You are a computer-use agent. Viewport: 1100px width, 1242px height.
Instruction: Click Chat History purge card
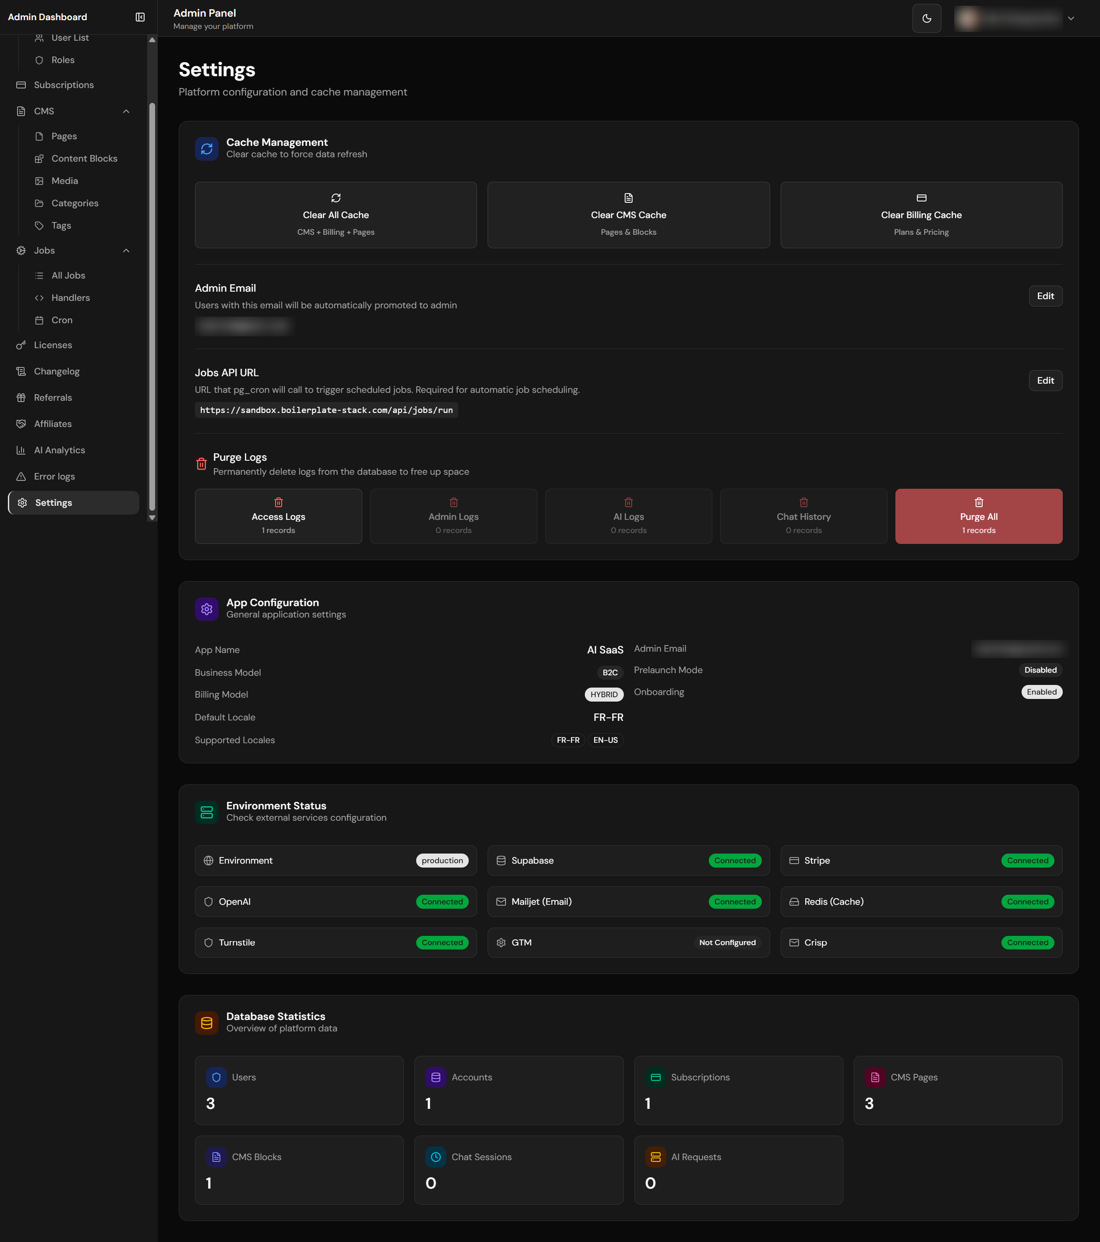pyautogui.click(x=803, y=516)
